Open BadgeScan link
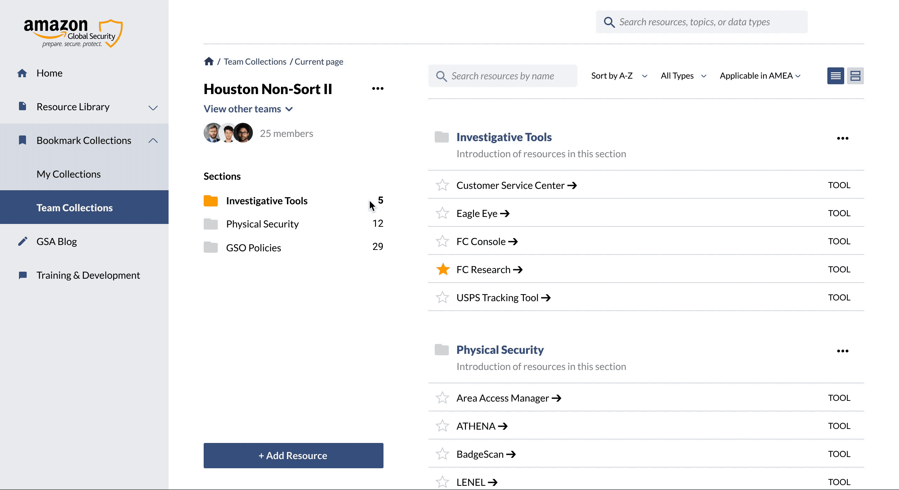899x490 pixels. 486,454
